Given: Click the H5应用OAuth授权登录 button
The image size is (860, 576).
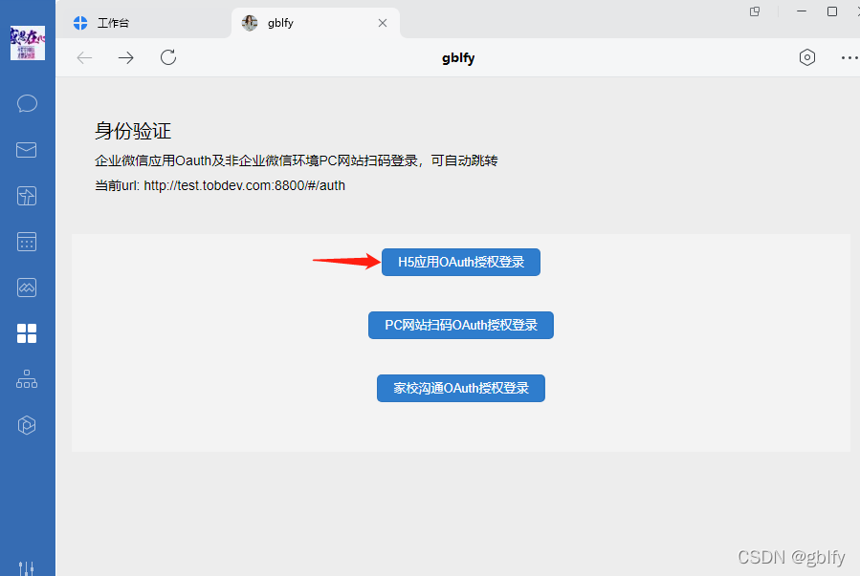Looking at the screenshot, I should point(460,262).
